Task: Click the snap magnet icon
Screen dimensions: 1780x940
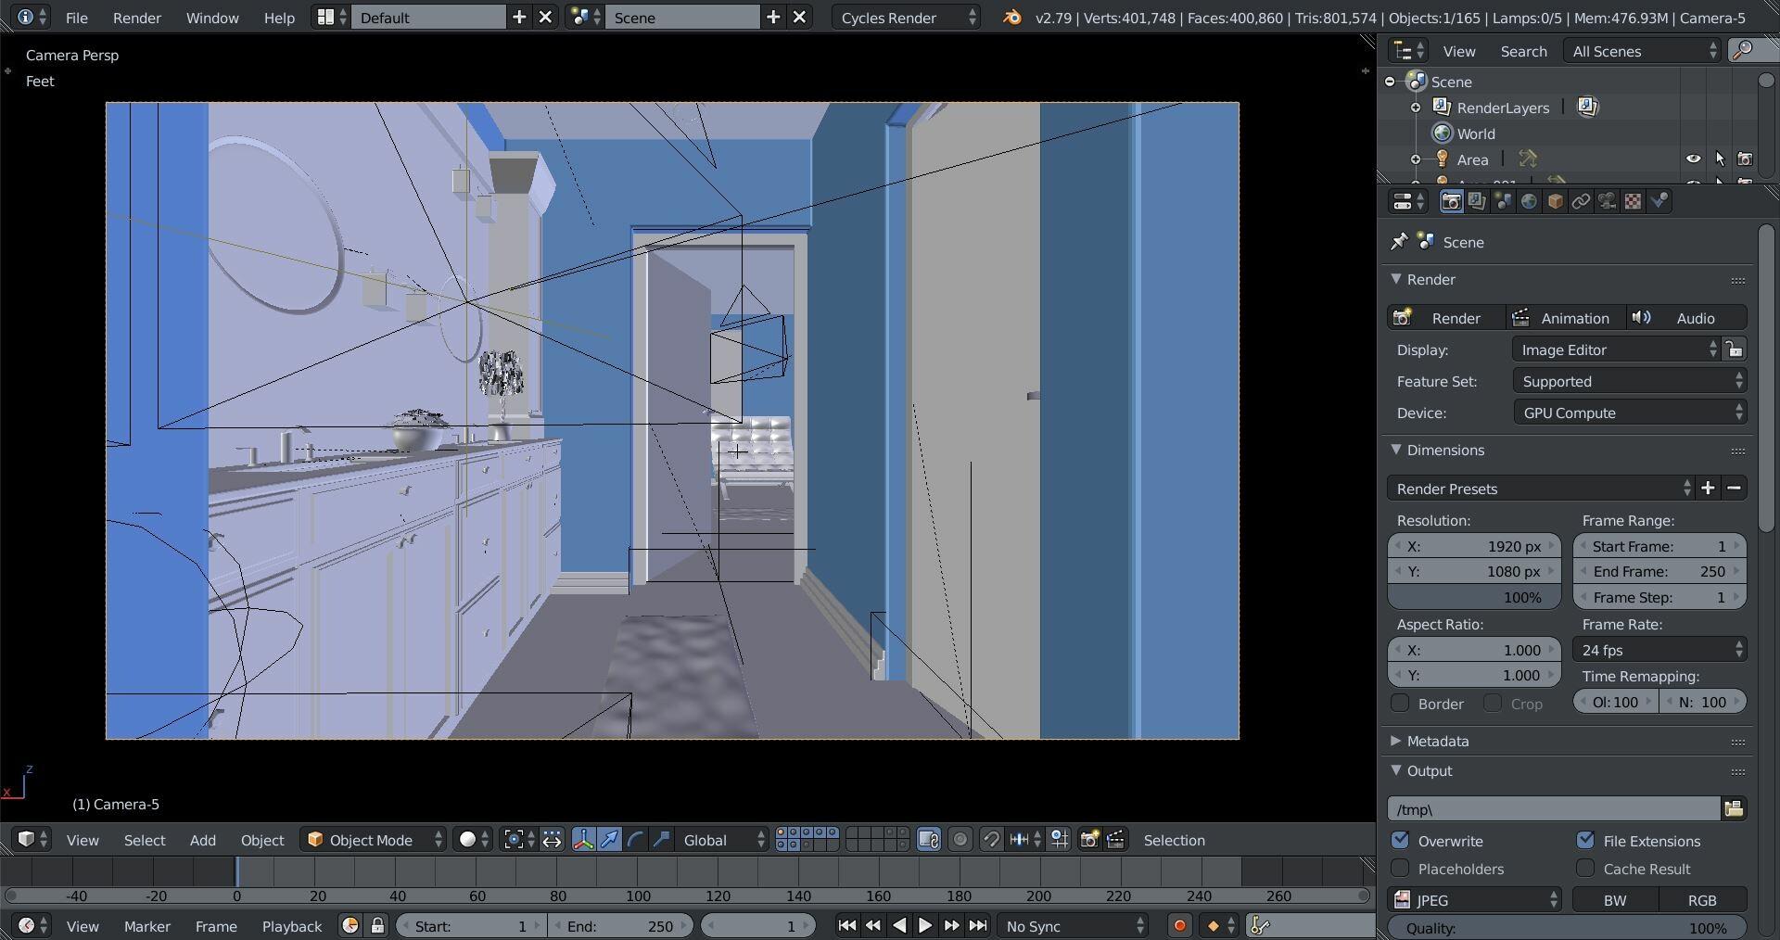Action: [991, 840]
